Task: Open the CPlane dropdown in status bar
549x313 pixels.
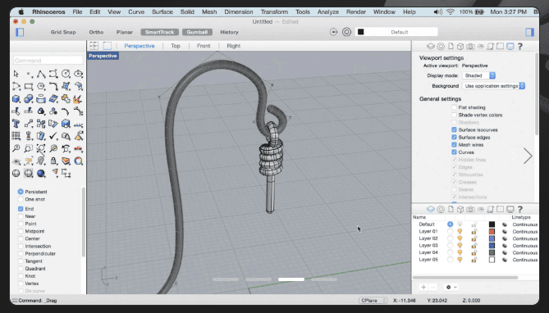Action: click(373, 301)
